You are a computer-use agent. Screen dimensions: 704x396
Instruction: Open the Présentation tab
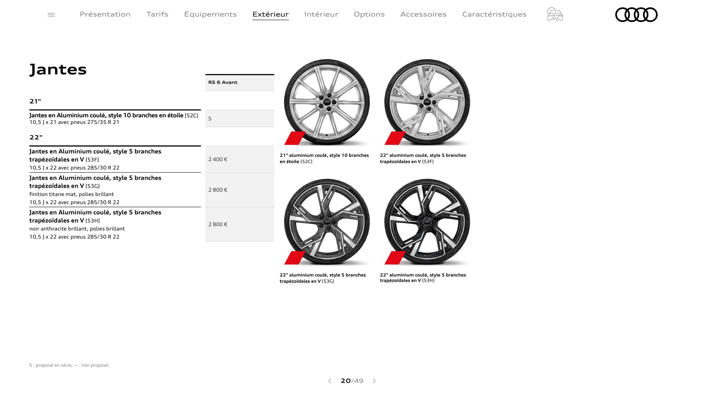(x=105, y=14)
